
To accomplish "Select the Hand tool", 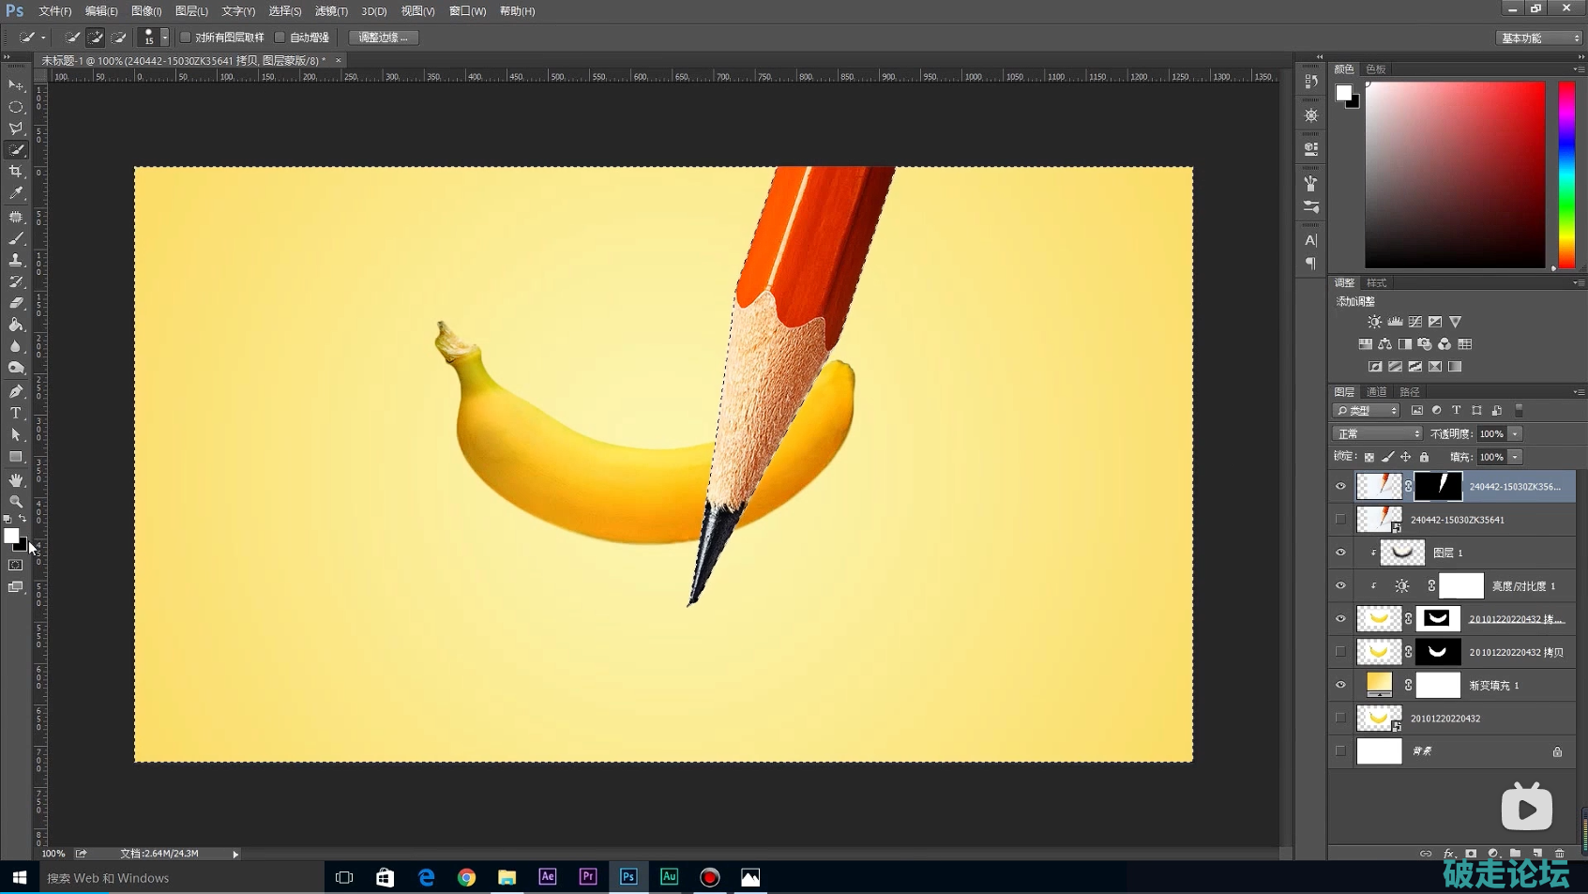I will [16, 480].
